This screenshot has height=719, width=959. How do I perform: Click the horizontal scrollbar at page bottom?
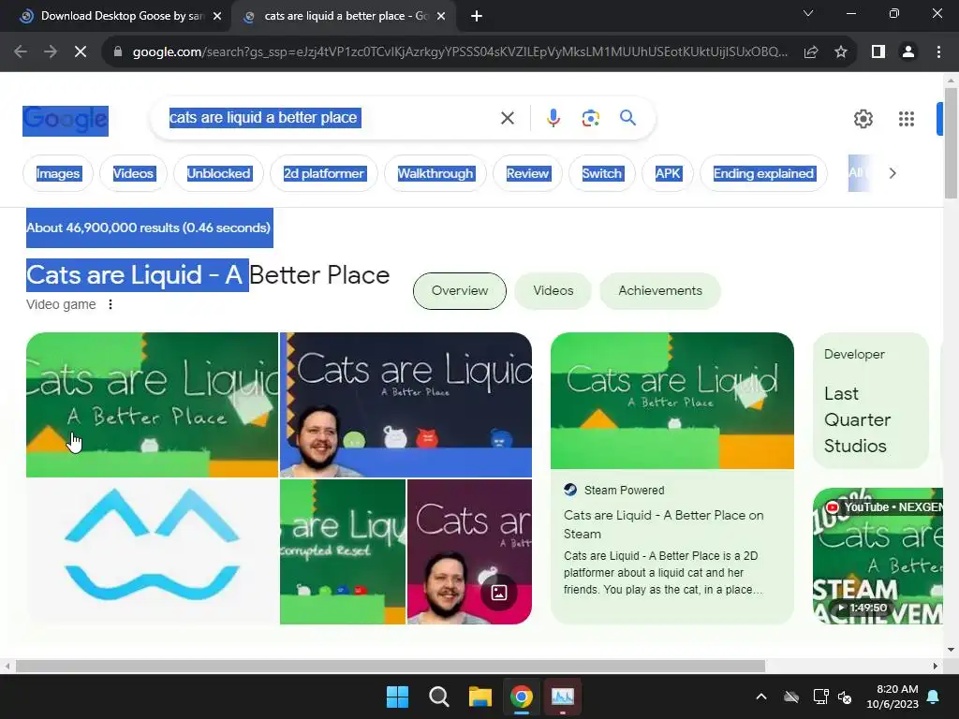(391, 666)
